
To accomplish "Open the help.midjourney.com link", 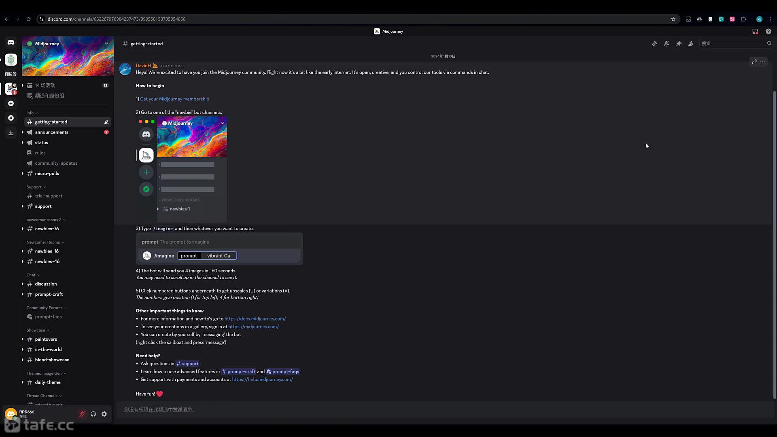I will pyautogui.click(x=262, y=380).
